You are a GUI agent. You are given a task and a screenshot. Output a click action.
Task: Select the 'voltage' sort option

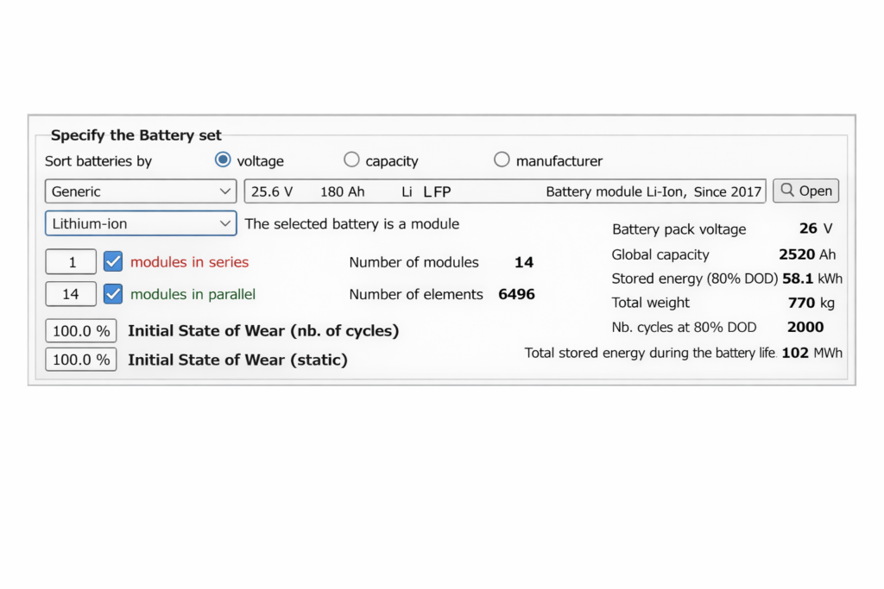point(223,159)
